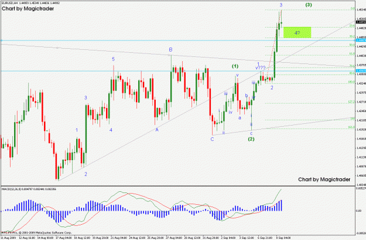The width and height of the screenshot is (366, 240).
Task: Select the blue 'B' wave label
Action: pyautogui.click(x=170, y=50)
